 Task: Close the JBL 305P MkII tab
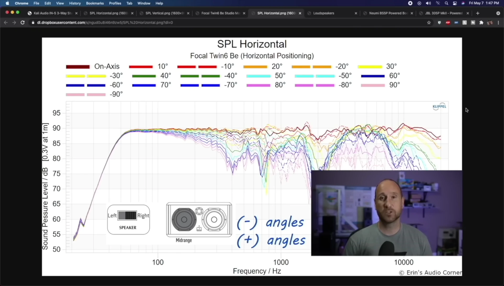click(468, 13)
